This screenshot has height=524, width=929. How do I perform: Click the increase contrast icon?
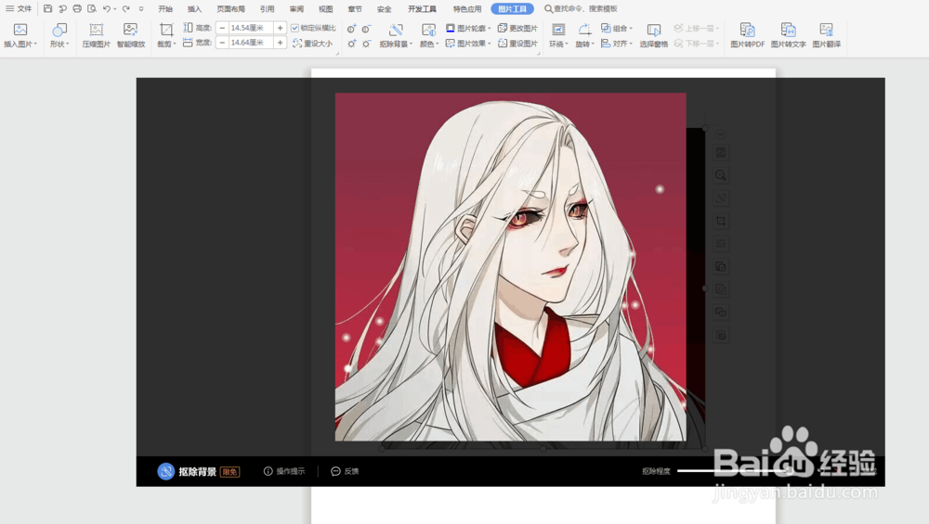click(352, 29)
